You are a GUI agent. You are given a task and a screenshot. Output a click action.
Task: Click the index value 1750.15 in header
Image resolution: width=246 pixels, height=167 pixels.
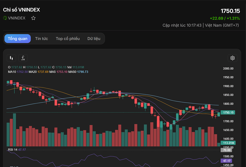tap(230, 11)
